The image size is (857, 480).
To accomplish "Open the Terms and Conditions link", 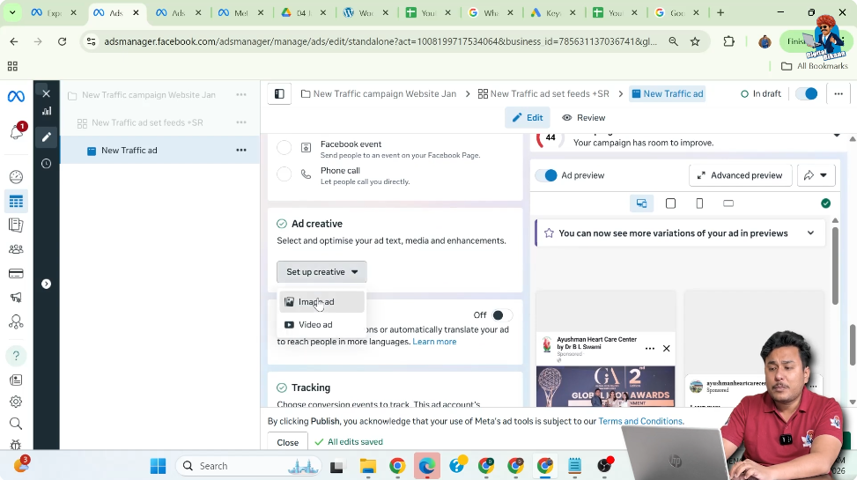I will coord(640,422).
